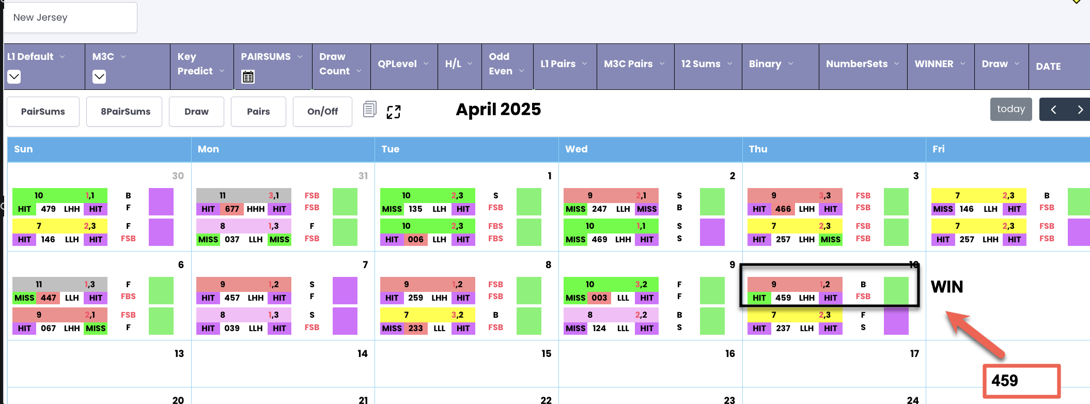The height and width of the screenshot is (404, 1090).
Task: Click the copy pages icon beside On/Off
Action: click(x=369, y=110)
